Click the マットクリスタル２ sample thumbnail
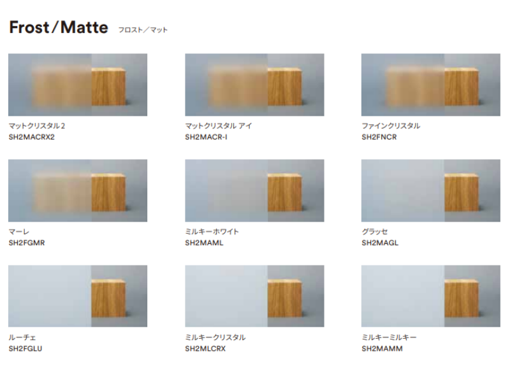Viewport: 510px width, 382px height. tap(78, 85)
